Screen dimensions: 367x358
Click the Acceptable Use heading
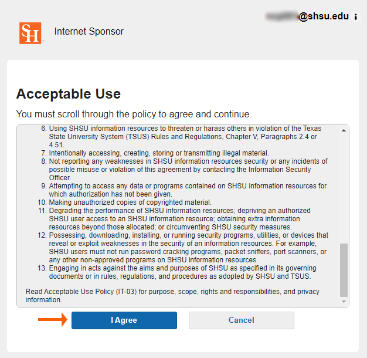tap(69, 94)
